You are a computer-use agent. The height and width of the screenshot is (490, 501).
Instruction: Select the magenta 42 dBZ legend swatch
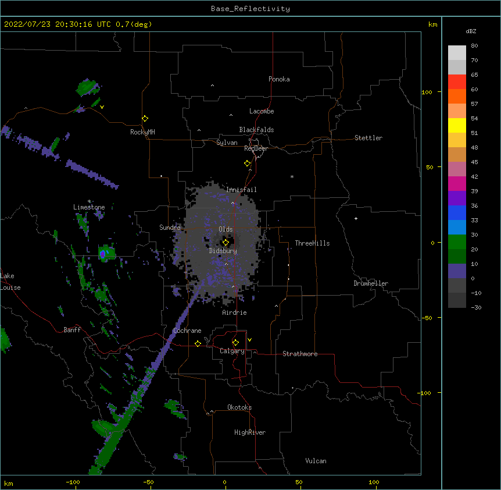click(x=457, y=183)
